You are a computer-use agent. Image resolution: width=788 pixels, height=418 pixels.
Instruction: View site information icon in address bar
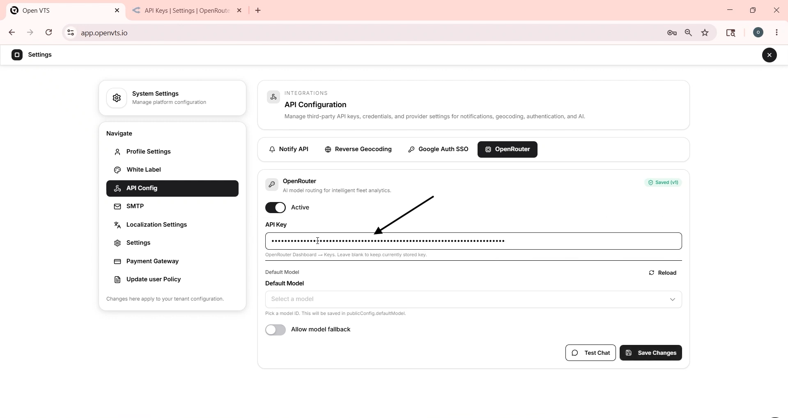point(71,32)
